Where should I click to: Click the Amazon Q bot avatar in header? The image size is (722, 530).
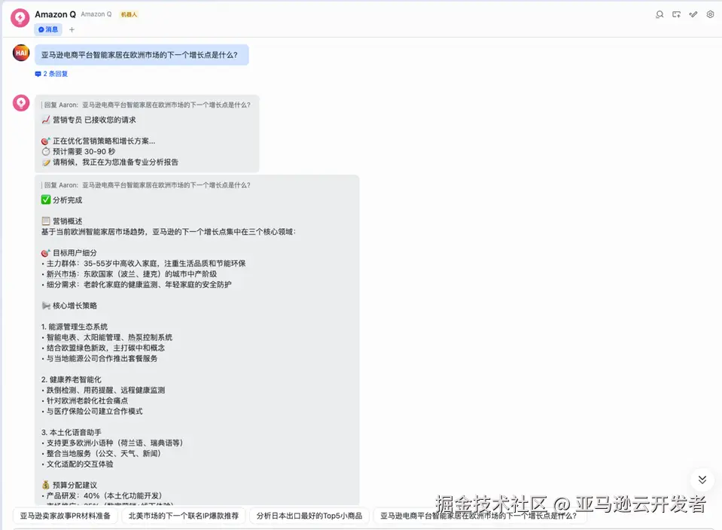(x=20, y=18)
